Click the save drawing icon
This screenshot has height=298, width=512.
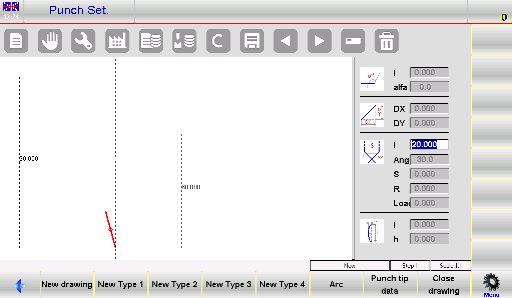tap(251, 41)
